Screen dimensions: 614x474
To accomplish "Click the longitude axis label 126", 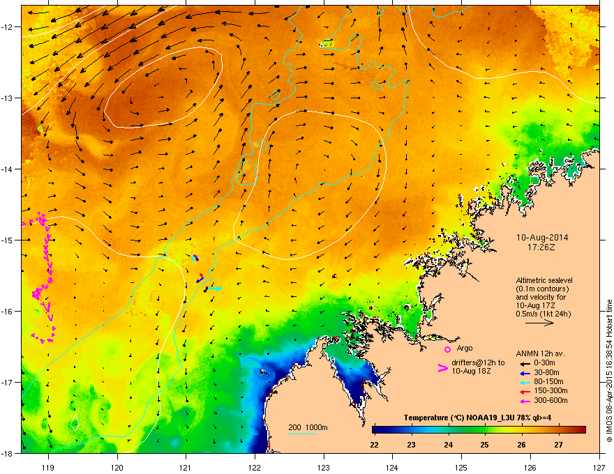I will point(530,467).
